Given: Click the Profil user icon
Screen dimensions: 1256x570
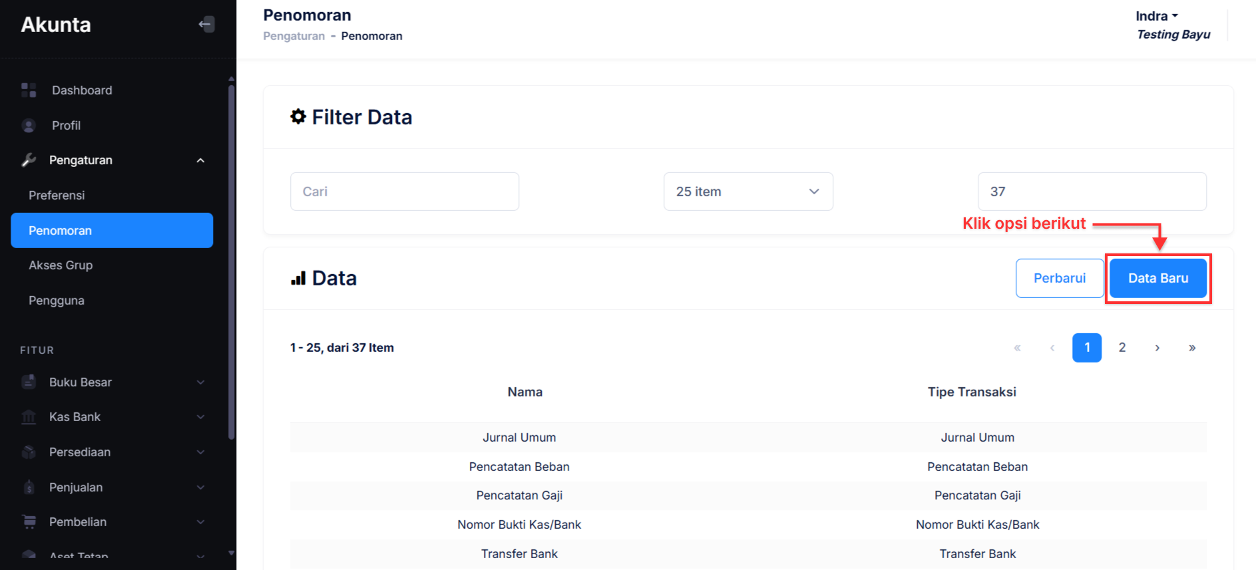Looking at the screenshot, I should (x=29, y=126).
